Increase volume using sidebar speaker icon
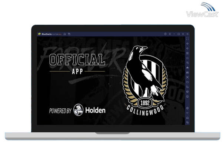 187,44
